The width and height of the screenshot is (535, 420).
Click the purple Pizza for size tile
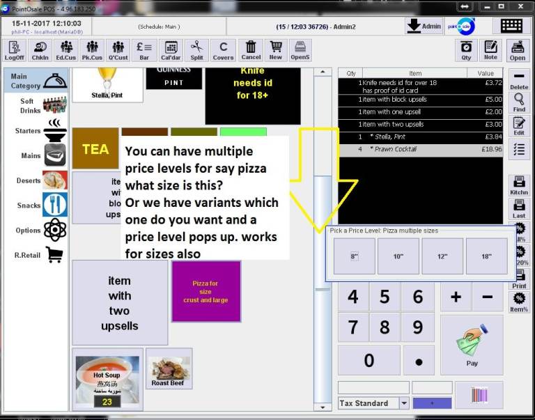pyautogui.click(x=206, y=291)
